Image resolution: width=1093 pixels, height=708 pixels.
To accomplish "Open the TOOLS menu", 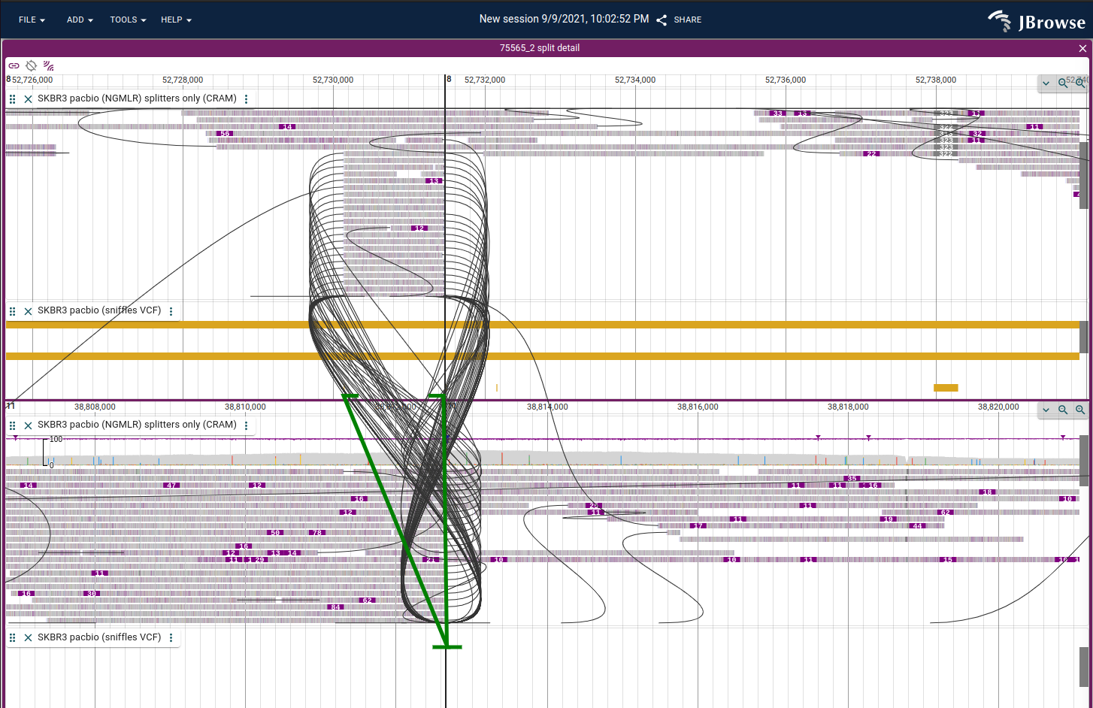I will pos(127,20).
